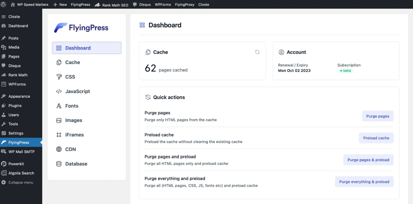Open the Database settings tab
The width and height of the screenshot is (413, 204).
point(87,164)
